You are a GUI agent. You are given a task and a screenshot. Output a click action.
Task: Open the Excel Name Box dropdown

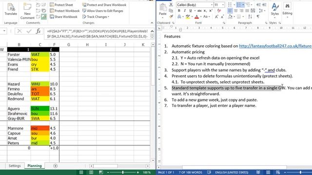(4, 31)
